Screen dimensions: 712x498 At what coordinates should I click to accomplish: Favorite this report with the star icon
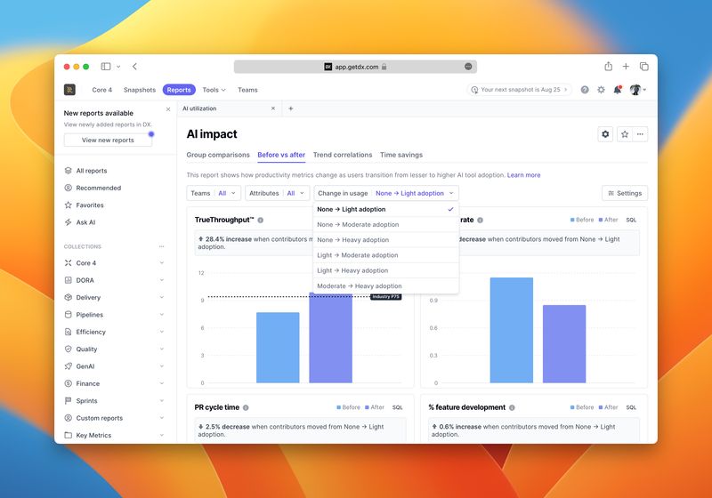(x=624, y=134)
